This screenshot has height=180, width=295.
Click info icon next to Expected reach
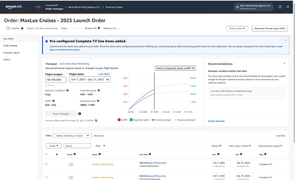pyautogui.click(x=98, y=101)
